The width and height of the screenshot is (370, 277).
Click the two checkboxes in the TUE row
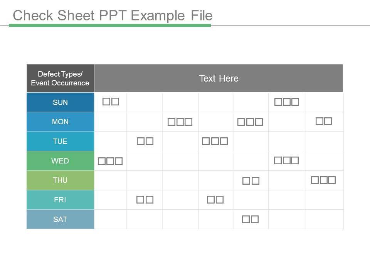145,141
